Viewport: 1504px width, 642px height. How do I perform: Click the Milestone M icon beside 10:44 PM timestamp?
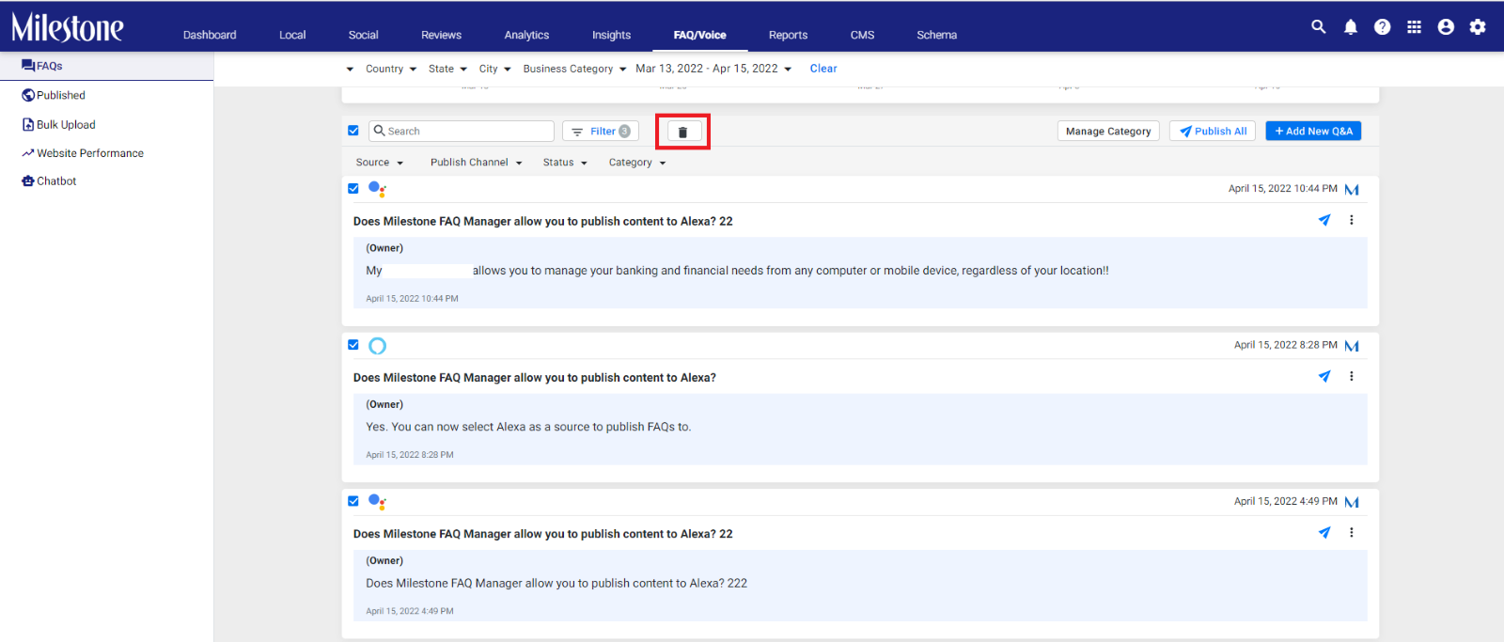[1352, 190]
